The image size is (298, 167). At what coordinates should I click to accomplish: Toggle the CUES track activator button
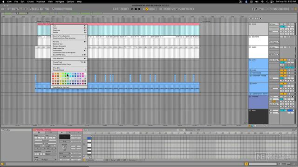[283, 70]
